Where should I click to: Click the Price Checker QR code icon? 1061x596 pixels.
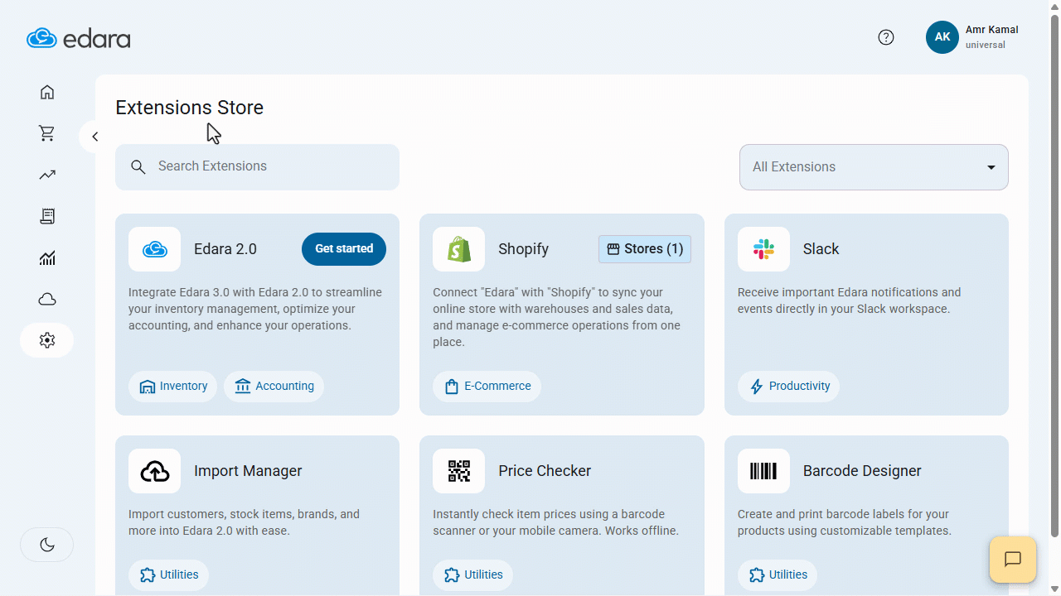click(x=459, y=471)
